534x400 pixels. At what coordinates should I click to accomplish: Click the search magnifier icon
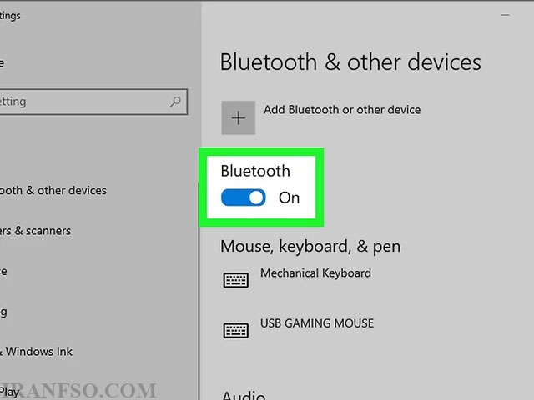tap(175, 102)
